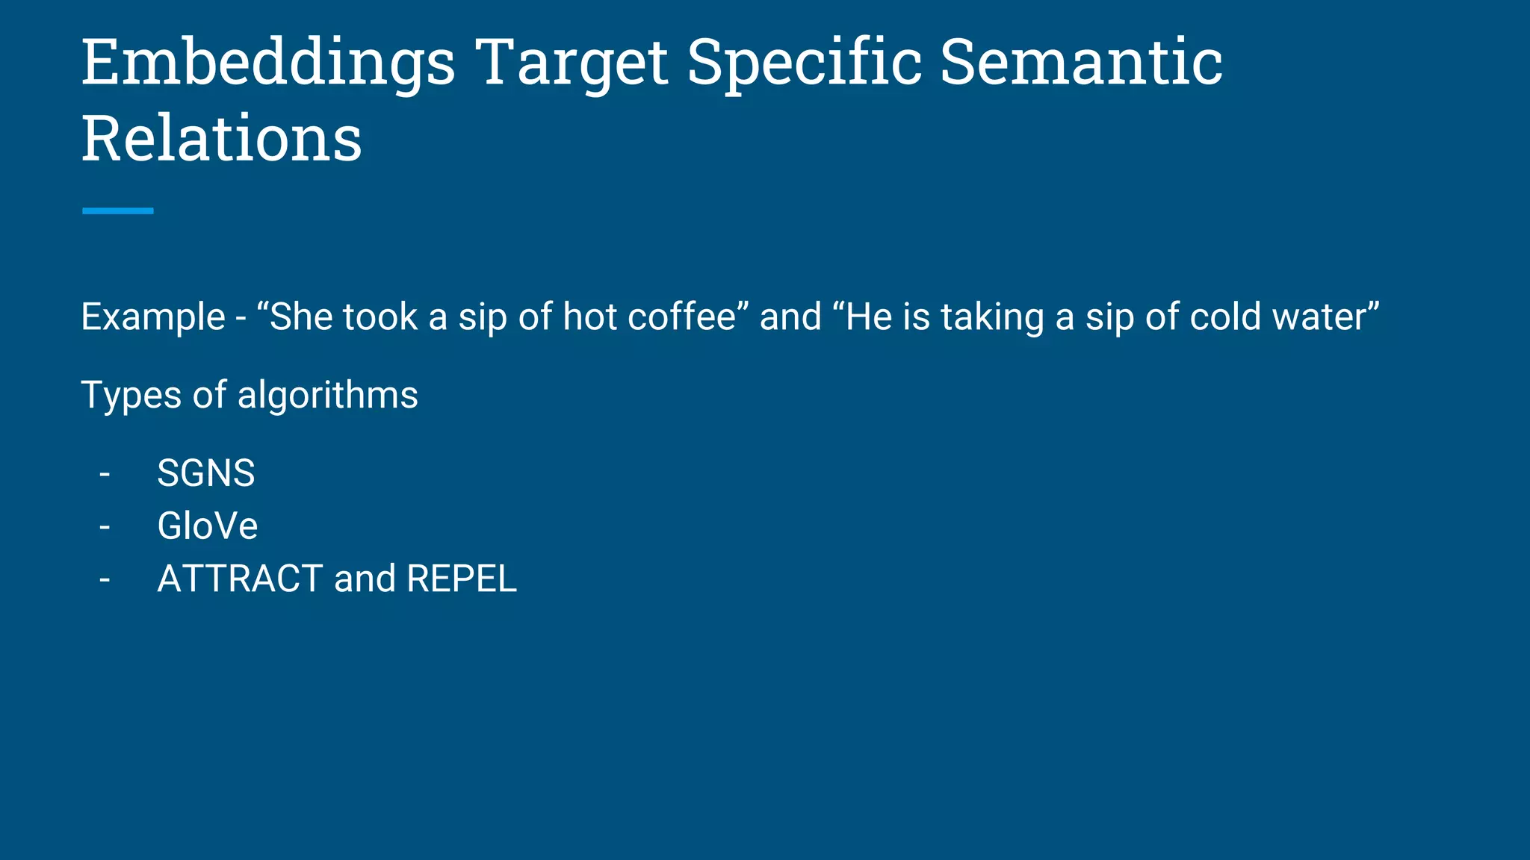Click the 'ATTRACT and REPEL' bullet item

point(337,579)
